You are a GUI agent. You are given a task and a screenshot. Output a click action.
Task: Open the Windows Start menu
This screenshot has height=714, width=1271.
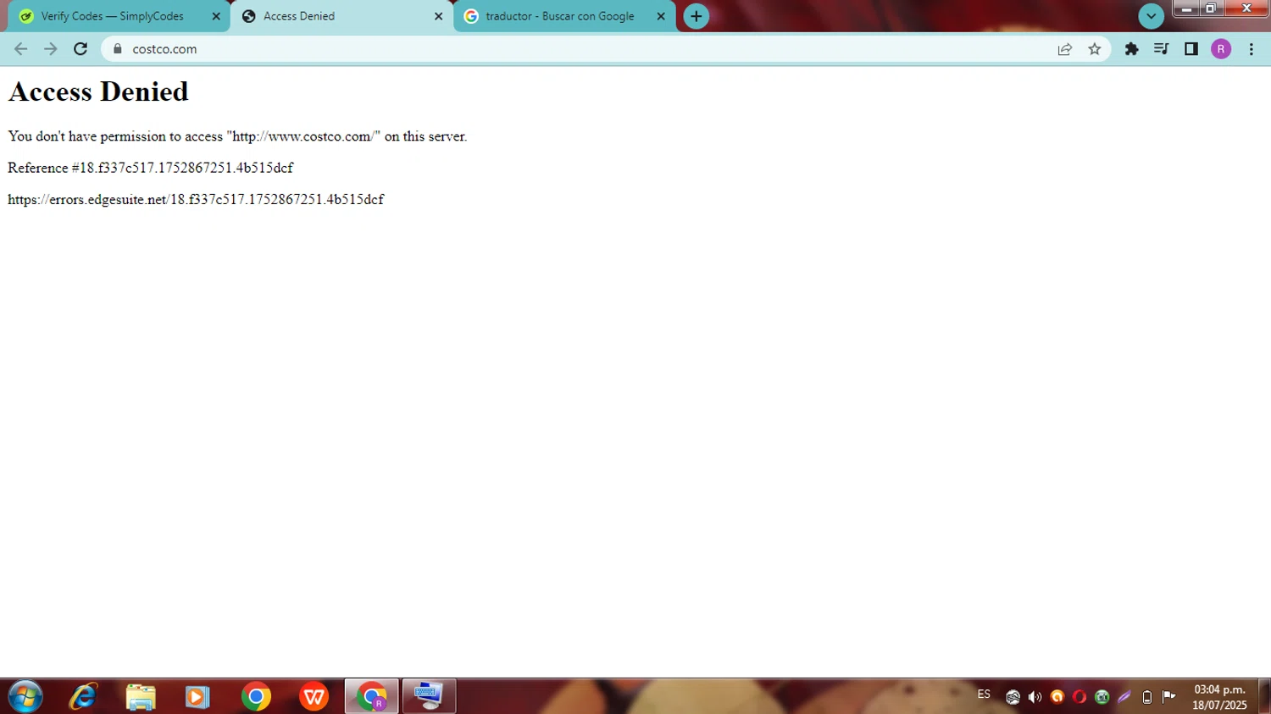tap(25, 697)
